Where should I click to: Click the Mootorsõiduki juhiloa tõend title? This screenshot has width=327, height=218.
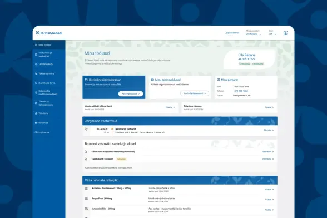98,106
